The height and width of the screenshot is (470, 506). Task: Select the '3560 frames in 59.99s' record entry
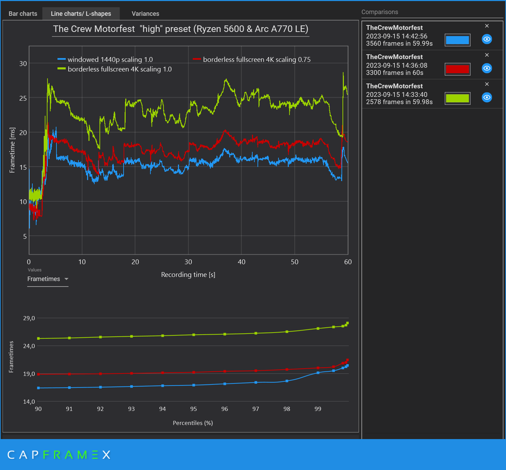[x=432, y=36]
